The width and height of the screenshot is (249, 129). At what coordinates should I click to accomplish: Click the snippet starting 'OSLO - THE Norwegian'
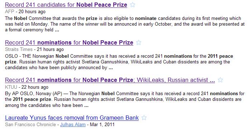119,62
